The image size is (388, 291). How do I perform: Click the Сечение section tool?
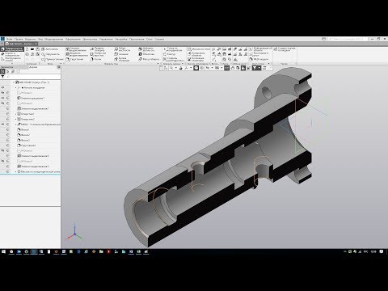121,54
